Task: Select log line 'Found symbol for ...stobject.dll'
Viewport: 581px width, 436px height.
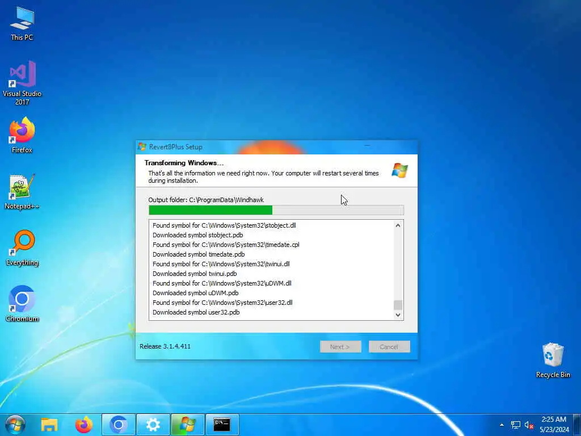Action: point(224,225)
